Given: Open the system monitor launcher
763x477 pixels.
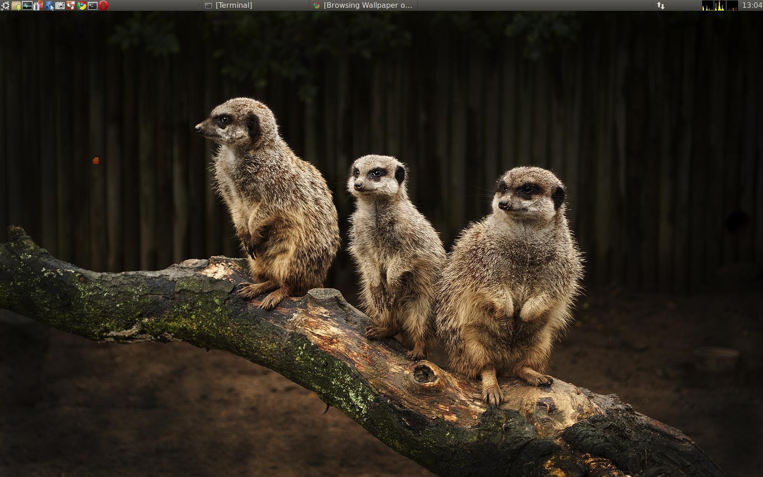Looking at the screenshot, I should (27, 5).
